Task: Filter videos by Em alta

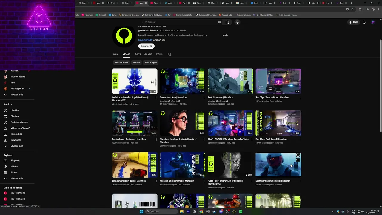Action: pos(136,62)
